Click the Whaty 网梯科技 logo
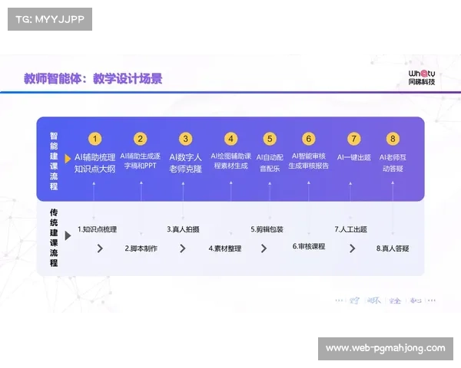Screen dimensions: 461x368 (422, 77)
